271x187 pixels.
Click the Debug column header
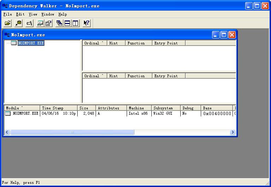[x=191, y=108]
